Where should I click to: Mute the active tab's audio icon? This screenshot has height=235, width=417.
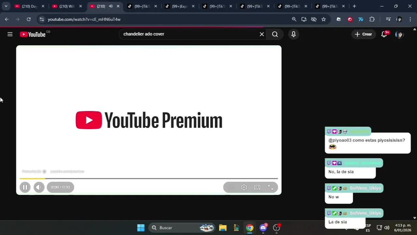tap(111, 6)
